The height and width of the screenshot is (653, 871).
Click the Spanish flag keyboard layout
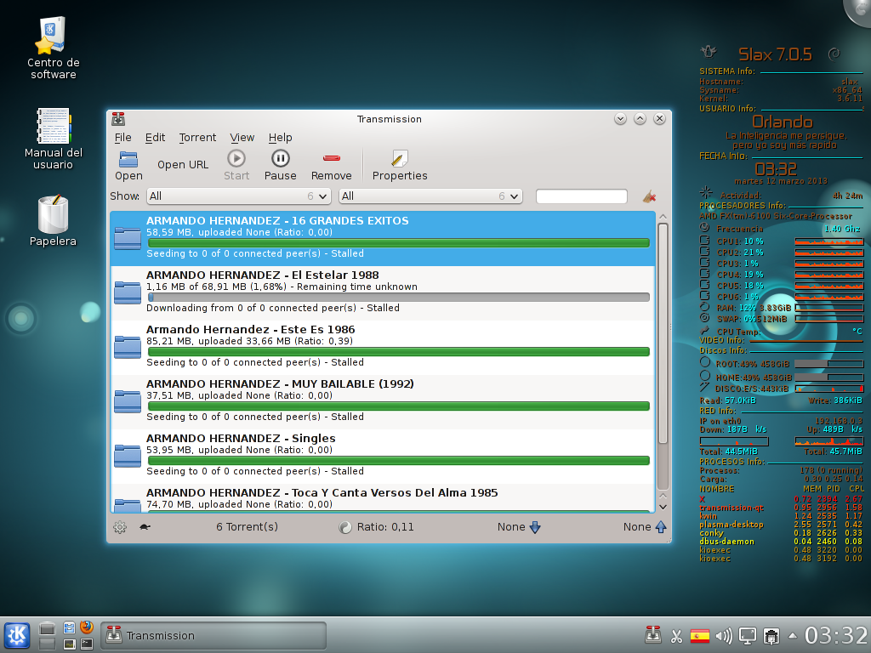700,636
